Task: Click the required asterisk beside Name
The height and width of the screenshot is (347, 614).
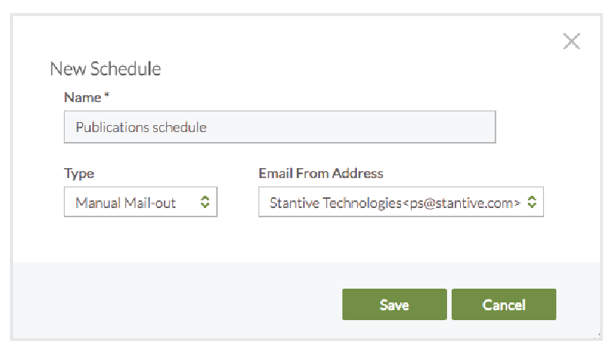Action: click(106, 97)
